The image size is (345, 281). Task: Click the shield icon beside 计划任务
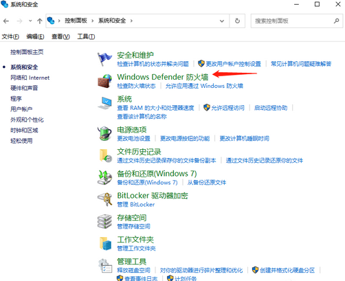pos(170,278)
